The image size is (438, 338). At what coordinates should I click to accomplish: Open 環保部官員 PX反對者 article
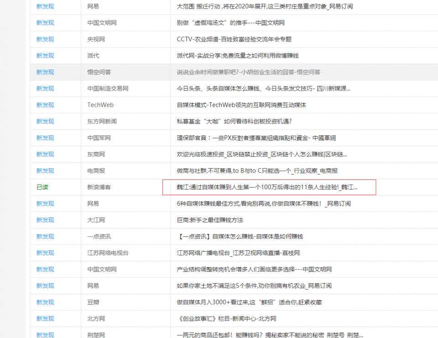pyautogui.click(x=256, y=138)
